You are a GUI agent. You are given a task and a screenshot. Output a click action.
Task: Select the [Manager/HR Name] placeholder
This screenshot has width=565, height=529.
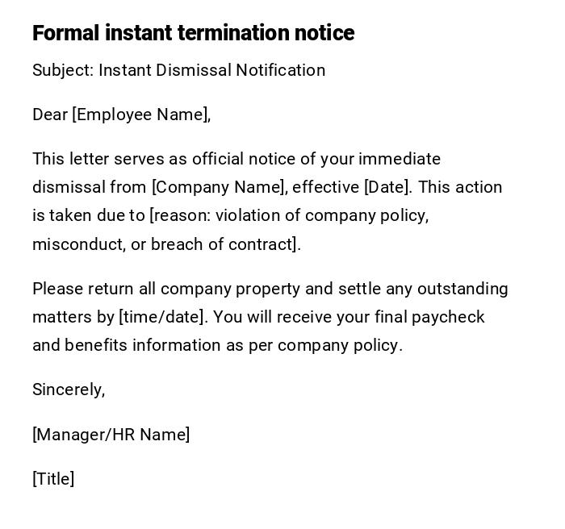pos(111,435)
